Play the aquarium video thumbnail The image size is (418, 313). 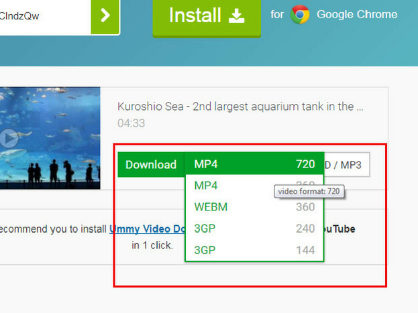[9, 138]
